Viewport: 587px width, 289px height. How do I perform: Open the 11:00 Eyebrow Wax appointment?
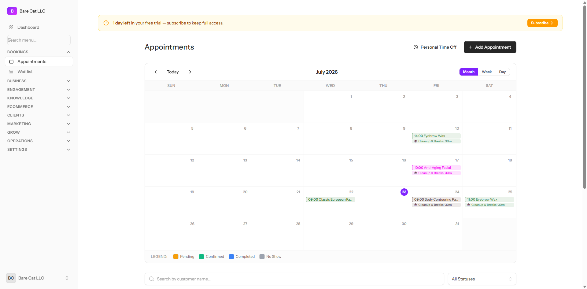click(489, 199)
